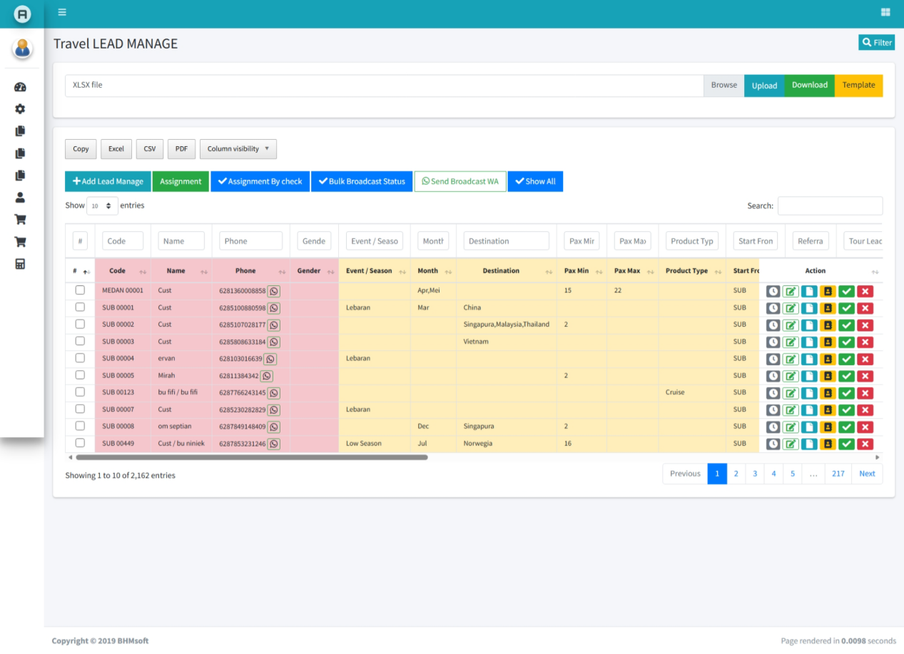Open the grid apps icon in top bar
Screen dimensions: 904x654
(x=885, y=12)
